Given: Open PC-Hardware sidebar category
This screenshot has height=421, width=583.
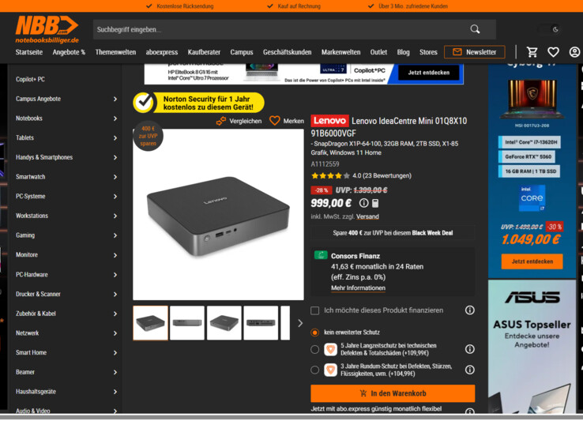Looking at the screenshot, I should pyautogui.click(x=32, y=274).
